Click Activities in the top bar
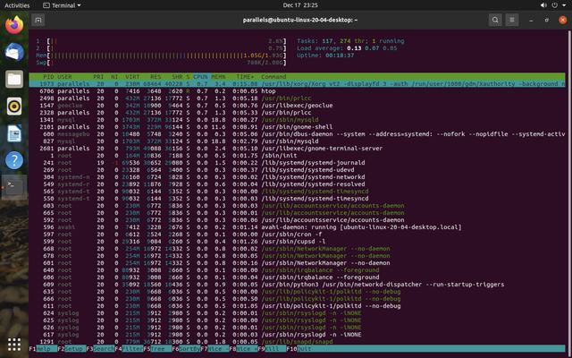 17,5
